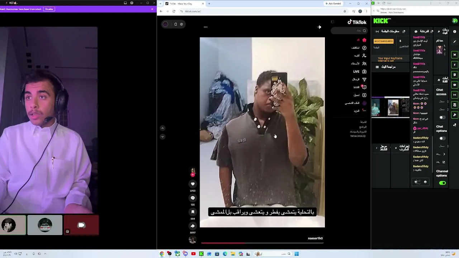This screenshot has height=258, width=459.
Task: Like the TikTok video with heart icon
Action: point(193,184)
